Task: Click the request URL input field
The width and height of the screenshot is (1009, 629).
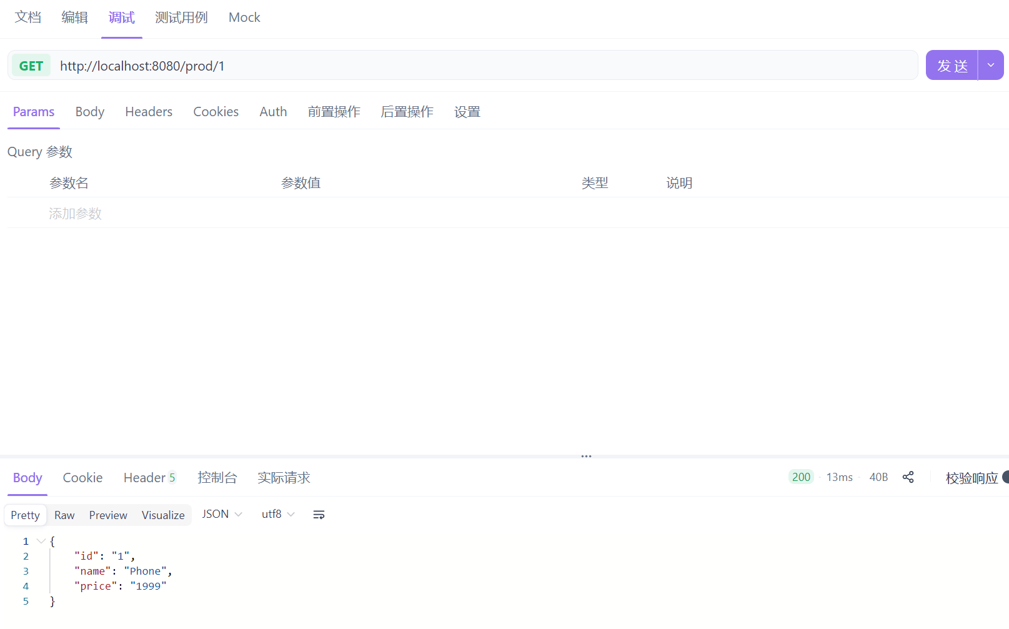Action: coord(484,66)
